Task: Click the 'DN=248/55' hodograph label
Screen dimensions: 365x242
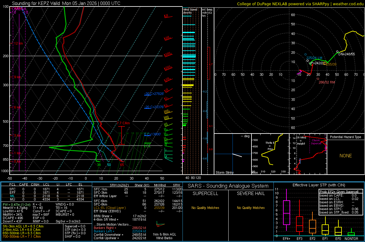Action: [347, 54]
